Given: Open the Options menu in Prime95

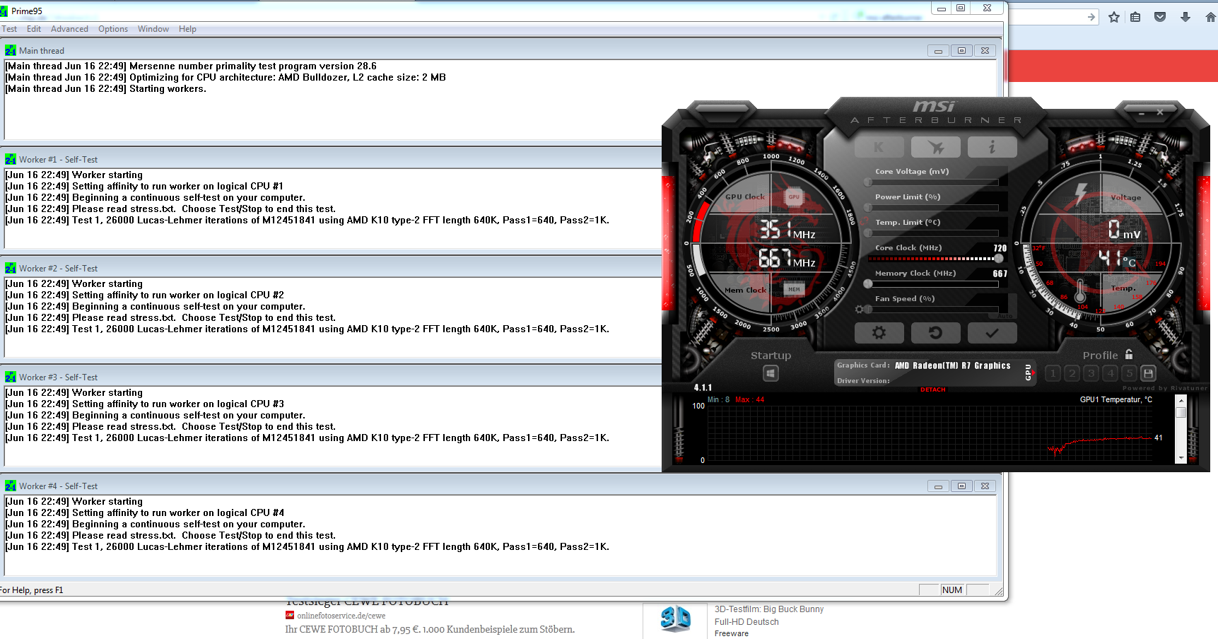Looking at the screenshot, I should click(x=113, y=29).
